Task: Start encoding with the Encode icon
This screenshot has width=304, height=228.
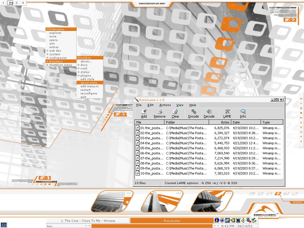Action: 194,112
